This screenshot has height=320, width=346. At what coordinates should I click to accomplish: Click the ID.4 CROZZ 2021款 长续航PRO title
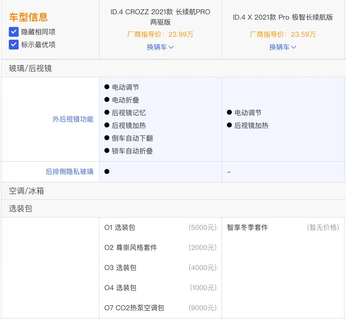point(160,17)
